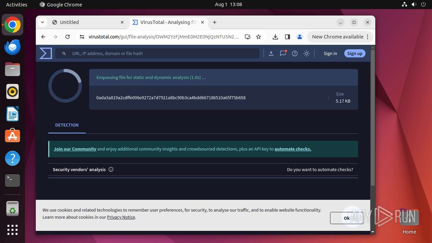Launch Google Chrome from the dock
Viewport: 432px width, 243px height.
coord(12,25)
